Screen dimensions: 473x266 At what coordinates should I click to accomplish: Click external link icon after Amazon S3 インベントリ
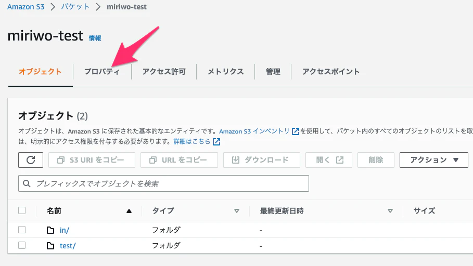296,131
